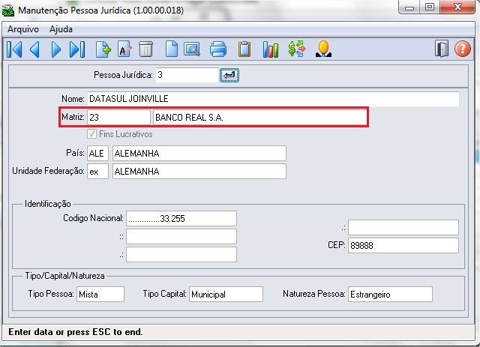Go to the previous record

pyautogui.click(x=35, y=50)
